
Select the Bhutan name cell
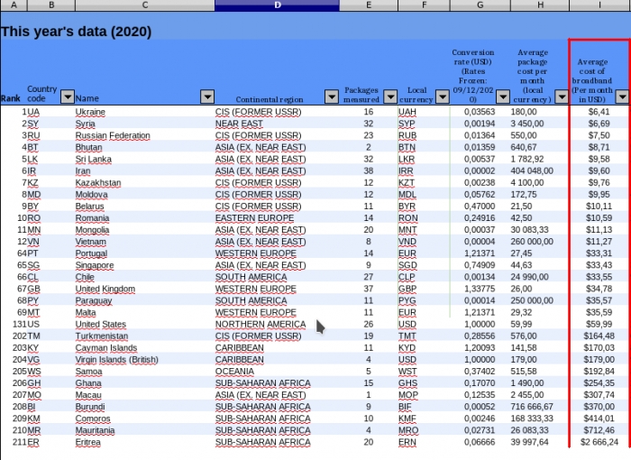(x=145, y=147)
